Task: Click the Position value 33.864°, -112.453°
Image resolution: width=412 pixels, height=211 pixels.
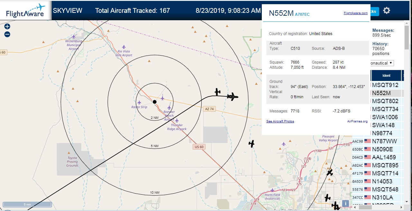Action: 349,87
